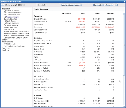Open Annual Summary (Long vs Short)
Viewport: 126px width, 108px height.
(16, 32)
